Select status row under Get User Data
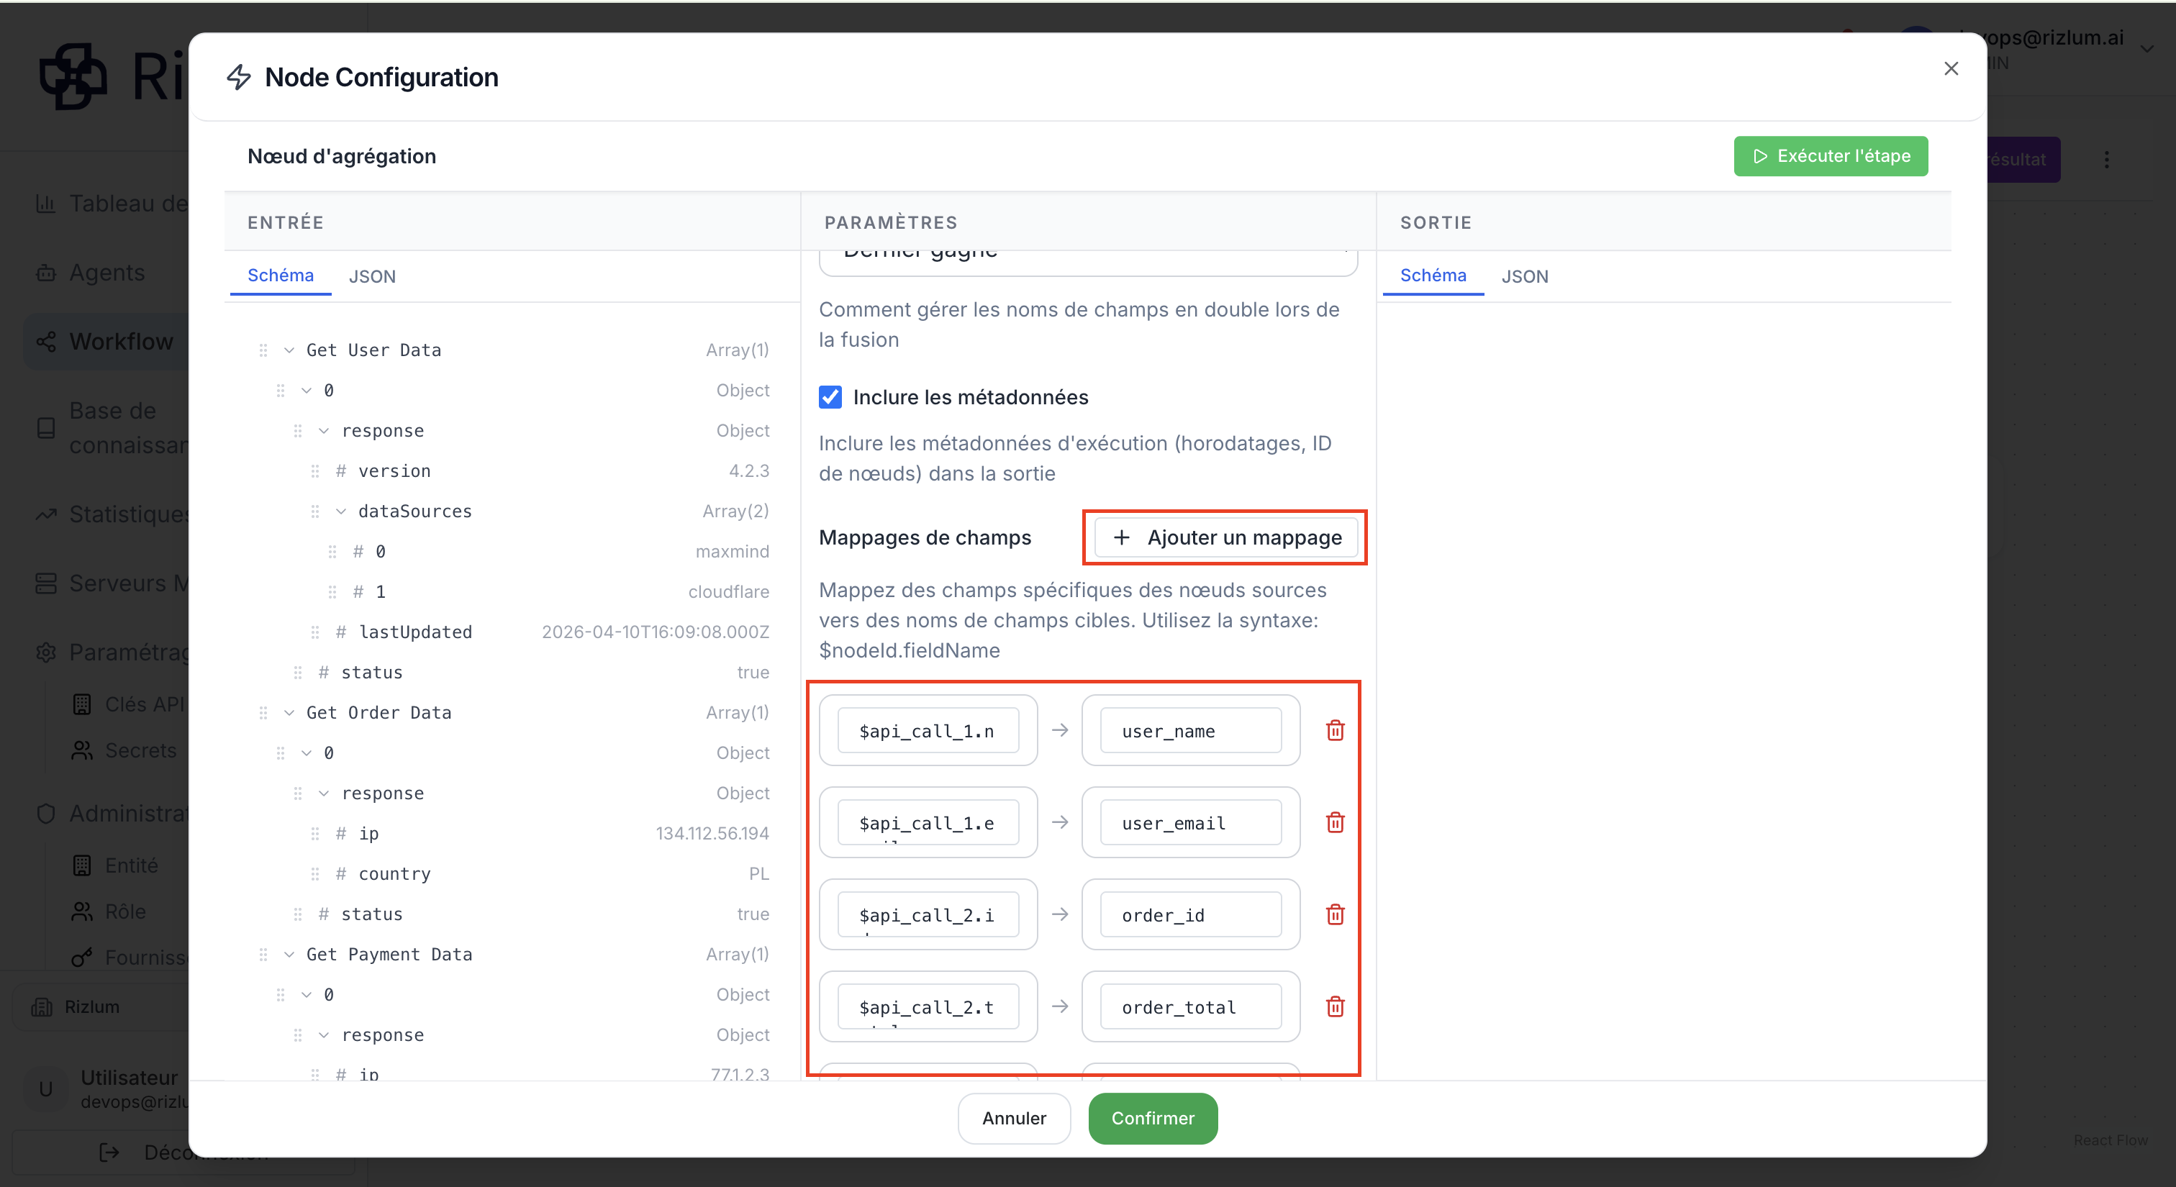The width and height of the screenshot is (2176, 1187). (531, 672)
